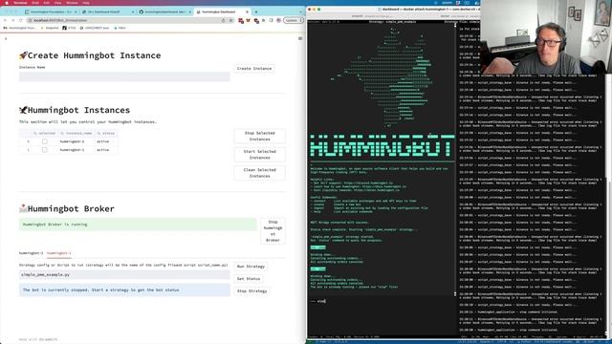This screenshot has width=612, height=344.
Task: Switch to the Hummingbot Foundation browser tab
Action: [x=51, y=12]
